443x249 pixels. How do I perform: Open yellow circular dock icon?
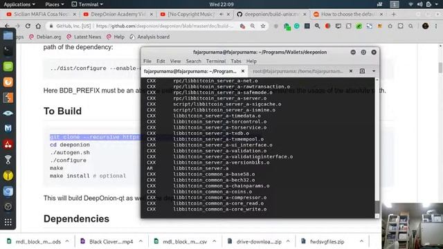click(8, 176)
